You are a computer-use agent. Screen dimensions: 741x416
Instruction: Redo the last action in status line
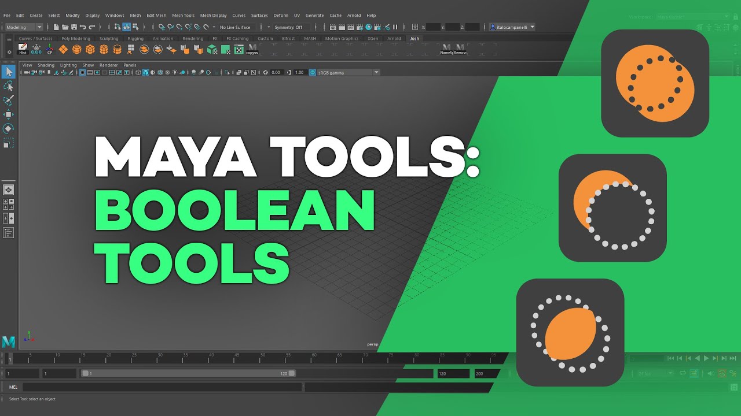91,27
